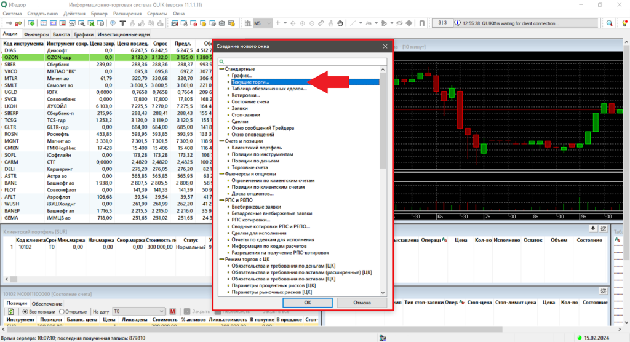The image size is (630, 342).
Task: Click the connect (arrow) toolbar icon
Action: click(9, 23)
